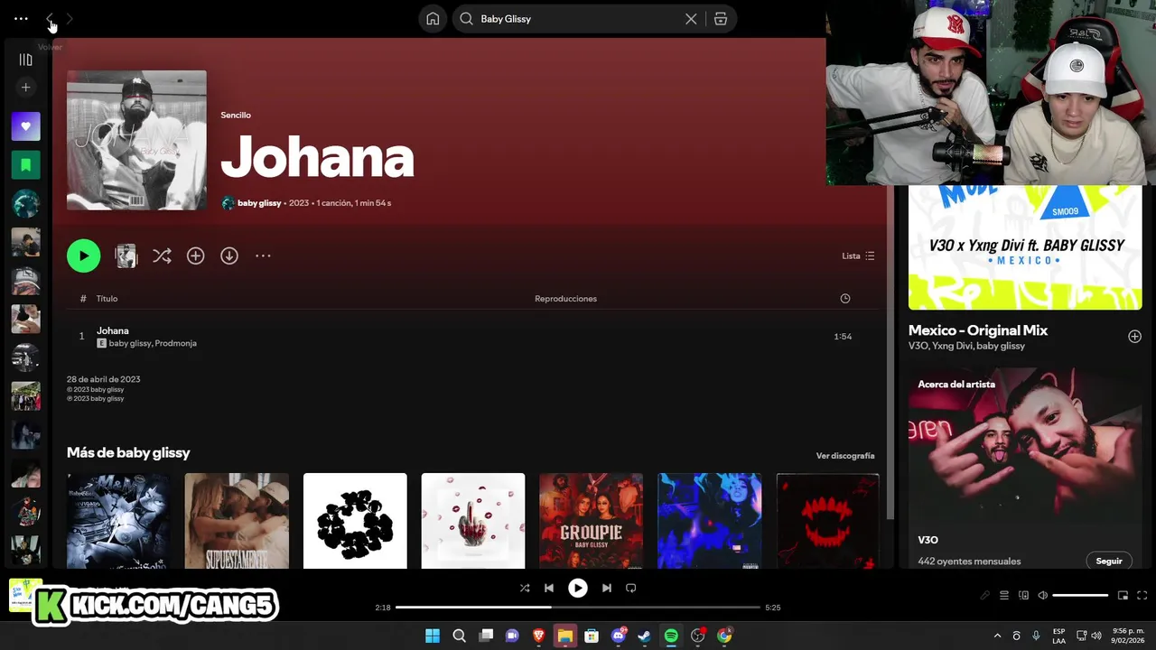This screenshot has height=650, width=1156.
Task: Open the Lista view mode dropdown
Action: pos(858,255)
